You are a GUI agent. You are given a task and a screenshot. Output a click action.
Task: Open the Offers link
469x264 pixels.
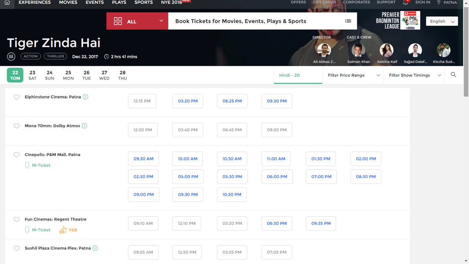click(x=298, y=2)
